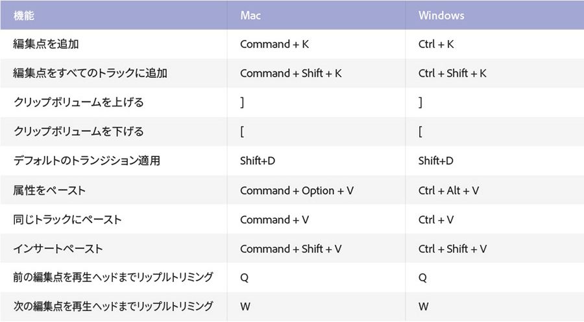Click the Mac column header

(x=250, y=15)
